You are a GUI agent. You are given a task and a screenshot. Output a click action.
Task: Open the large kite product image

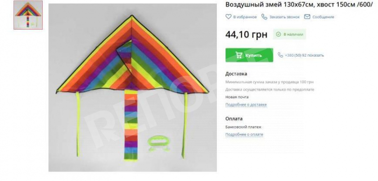(132, 88)
